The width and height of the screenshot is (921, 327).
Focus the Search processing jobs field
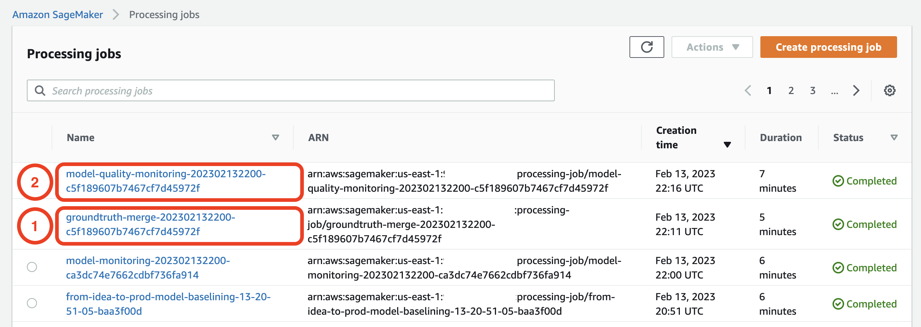(x=291, y=90)
